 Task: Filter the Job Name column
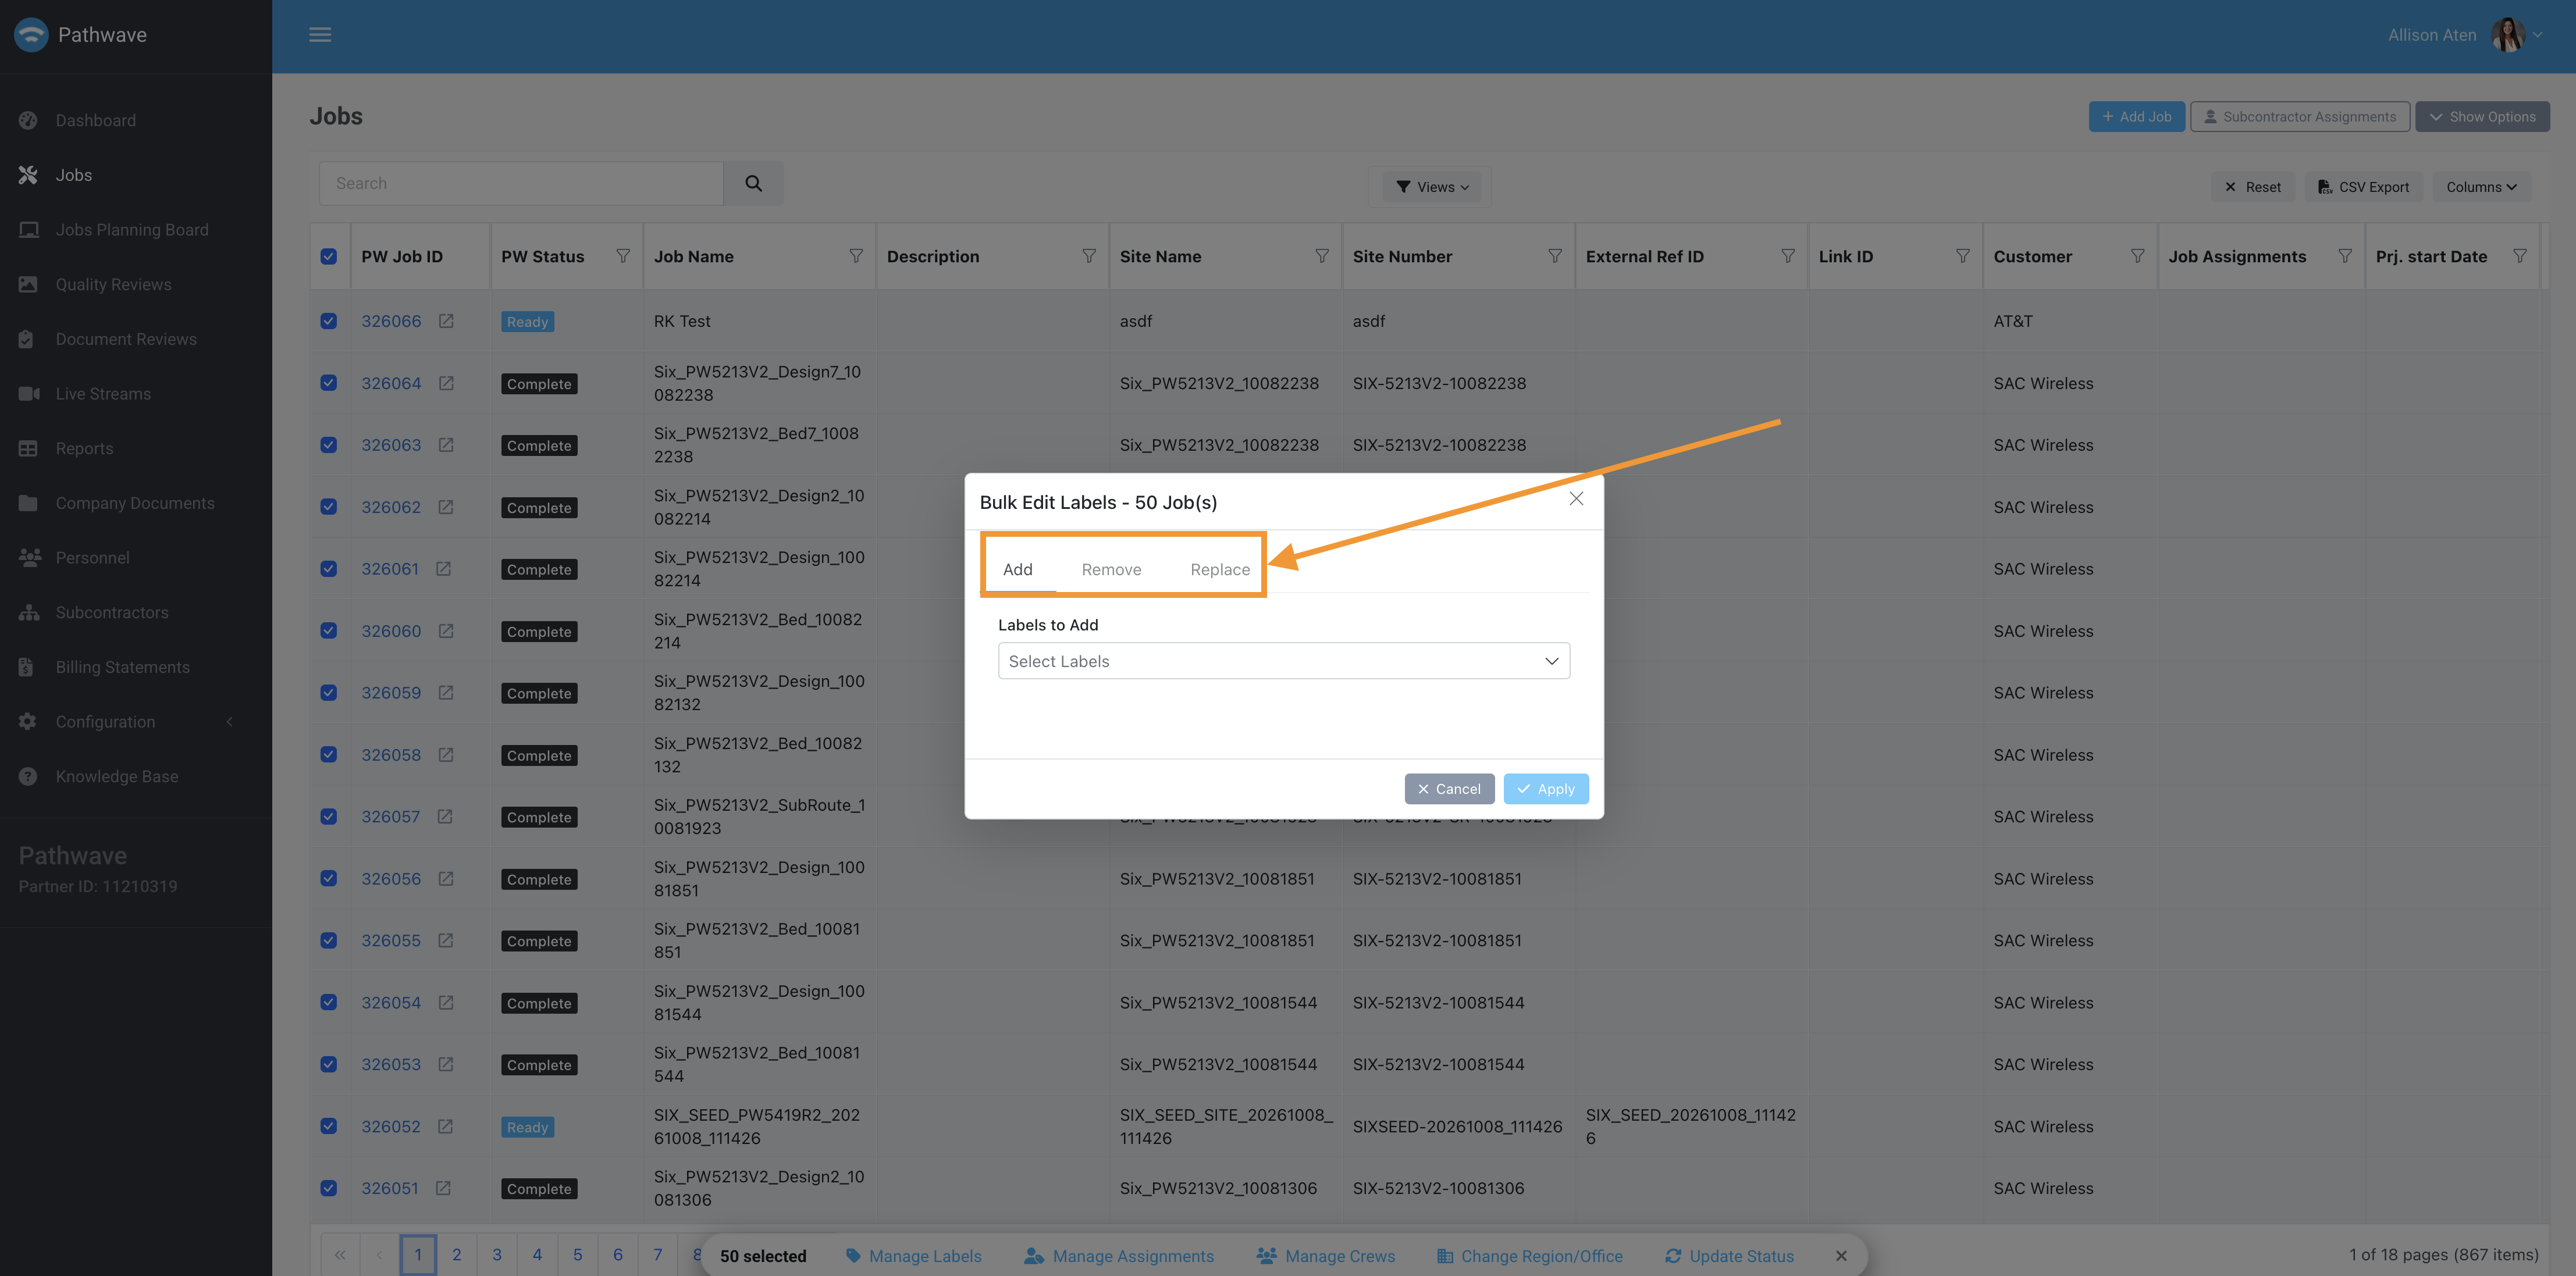[x=856, y=256]
